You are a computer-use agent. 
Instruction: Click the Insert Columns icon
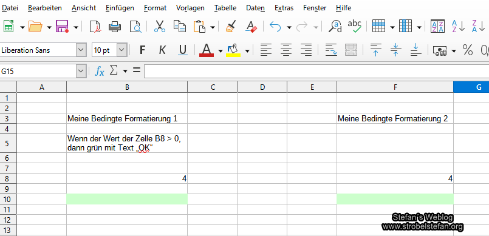(405, 26)
